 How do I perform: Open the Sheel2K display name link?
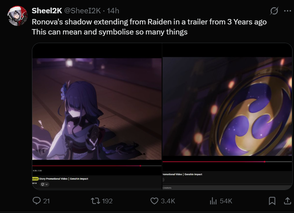pos(47,11)
